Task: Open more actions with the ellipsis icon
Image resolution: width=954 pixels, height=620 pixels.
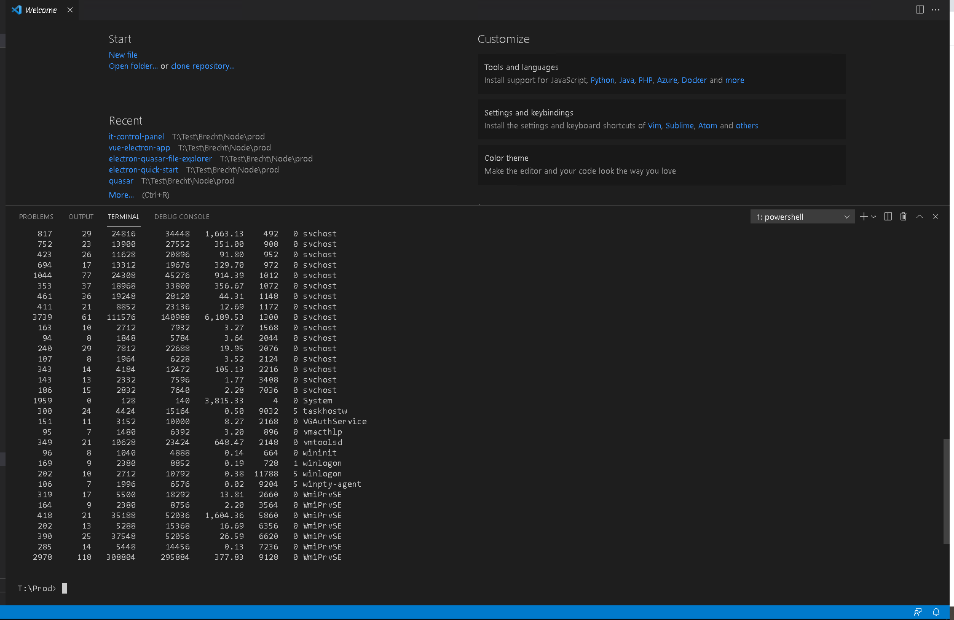Action: [936, 9]
